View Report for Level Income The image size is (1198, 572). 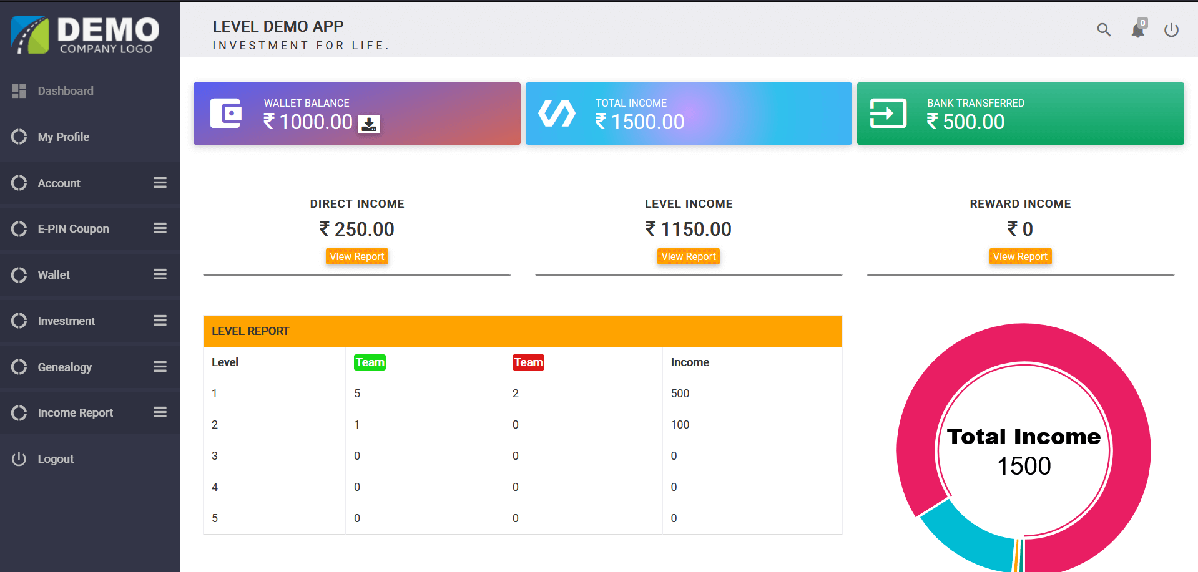pyautogui.click(x=689, y=256)
